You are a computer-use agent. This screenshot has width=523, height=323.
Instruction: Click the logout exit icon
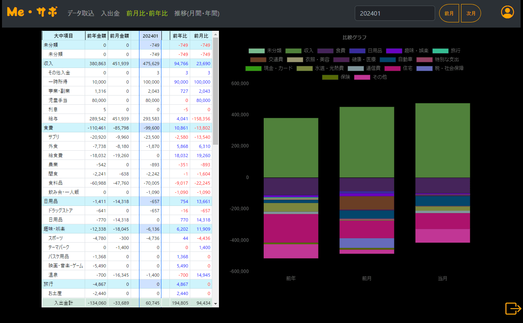(x=513, y=309)
